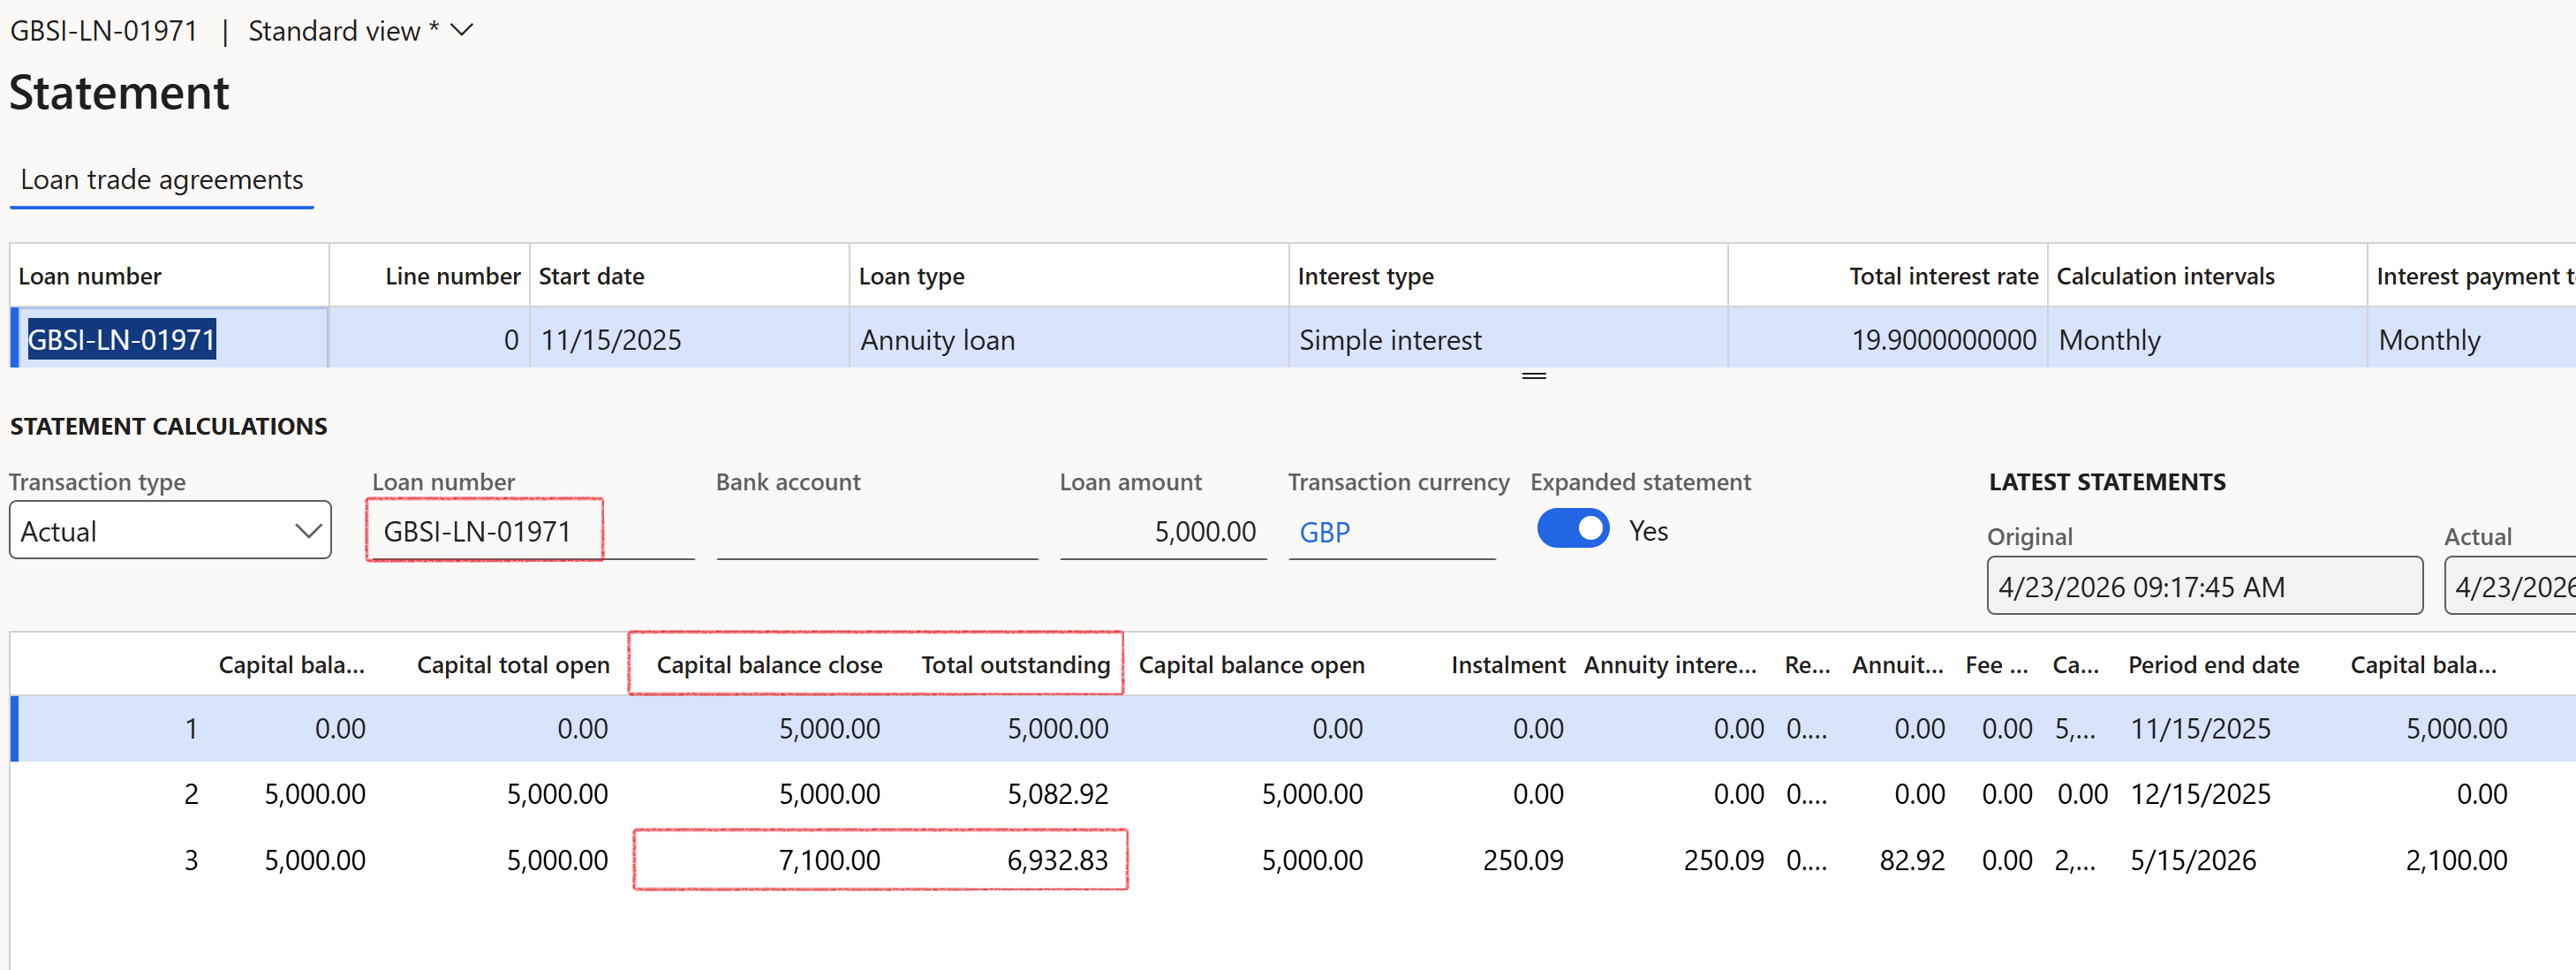Click the Bank account field
Image resolution: width=2576 pixels, height=970 pixels.
(876, 531)
